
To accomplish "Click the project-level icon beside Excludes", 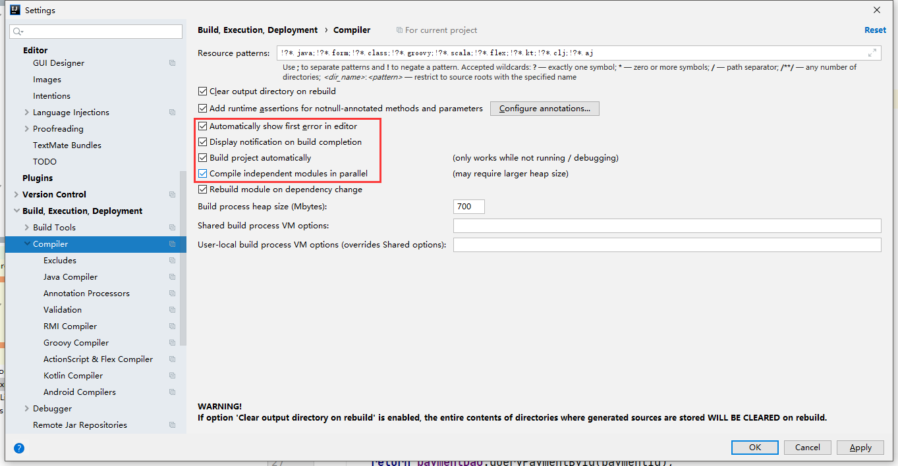I will pos(173,261).
